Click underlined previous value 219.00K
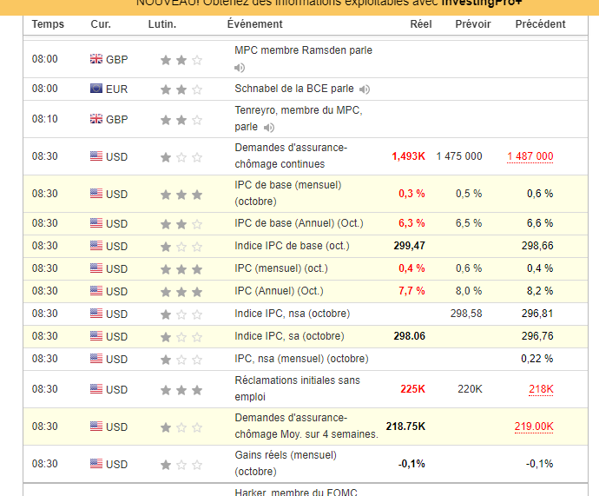 [x=533, y=427]
